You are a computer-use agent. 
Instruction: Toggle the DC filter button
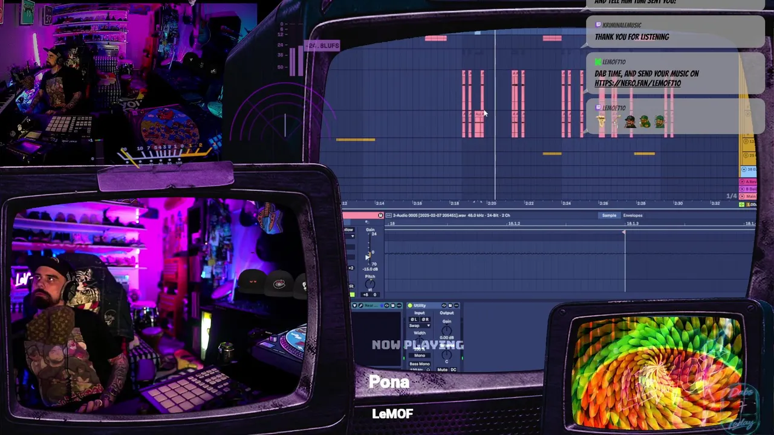click(454, 370)
